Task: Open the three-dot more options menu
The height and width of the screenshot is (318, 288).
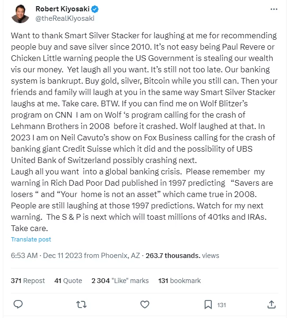Action: click(274, 9)
